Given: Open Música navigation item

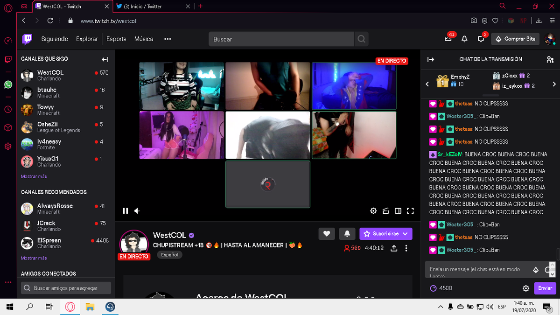Looking at the screenshot, I should point(144,39).
